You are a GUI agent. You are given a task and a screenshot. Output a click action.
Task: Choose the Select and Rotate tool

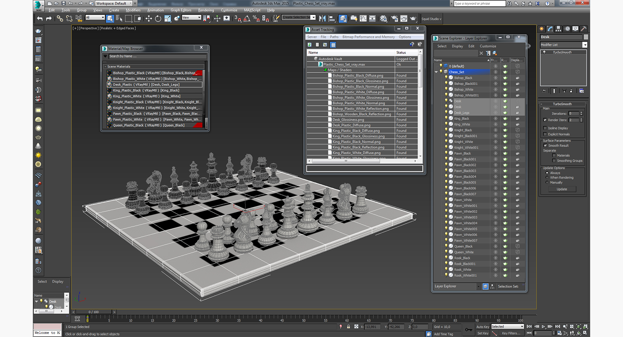(158, 19)
